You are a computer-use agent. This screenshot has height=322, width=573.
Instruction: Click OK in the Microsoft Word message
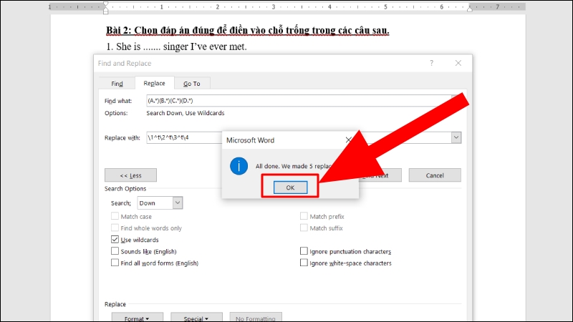[x=290, y=187]
